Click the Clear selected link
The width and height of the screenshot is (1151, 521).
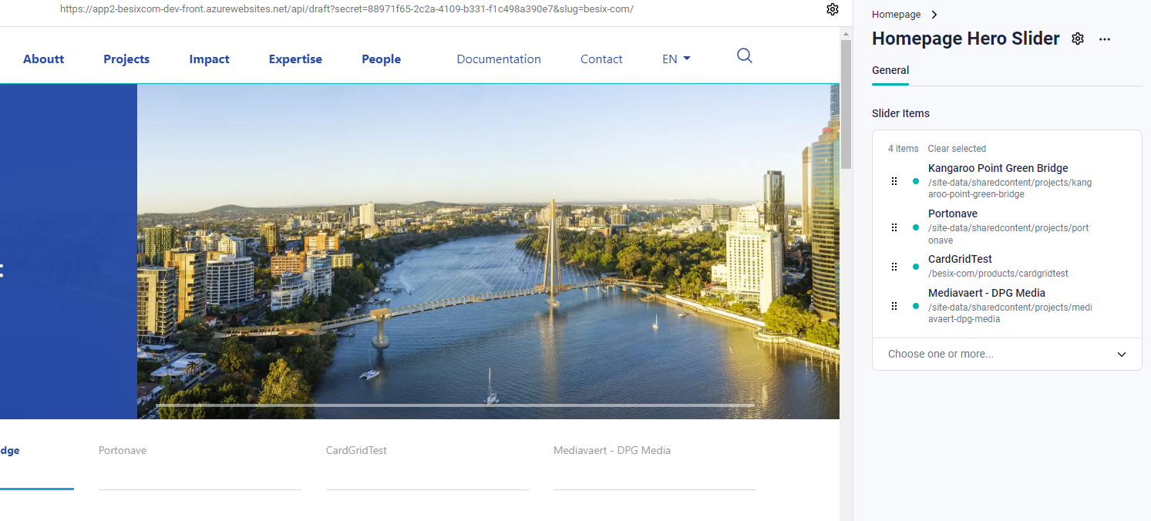point(957,149)
